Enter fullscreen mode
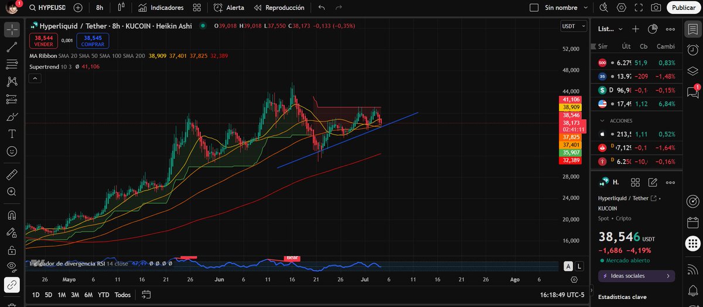703x307 pixels. (639, 8)
